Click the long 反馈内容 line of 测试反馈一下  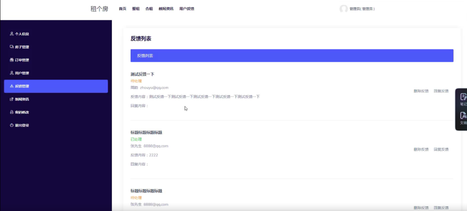tap(195, 97)
